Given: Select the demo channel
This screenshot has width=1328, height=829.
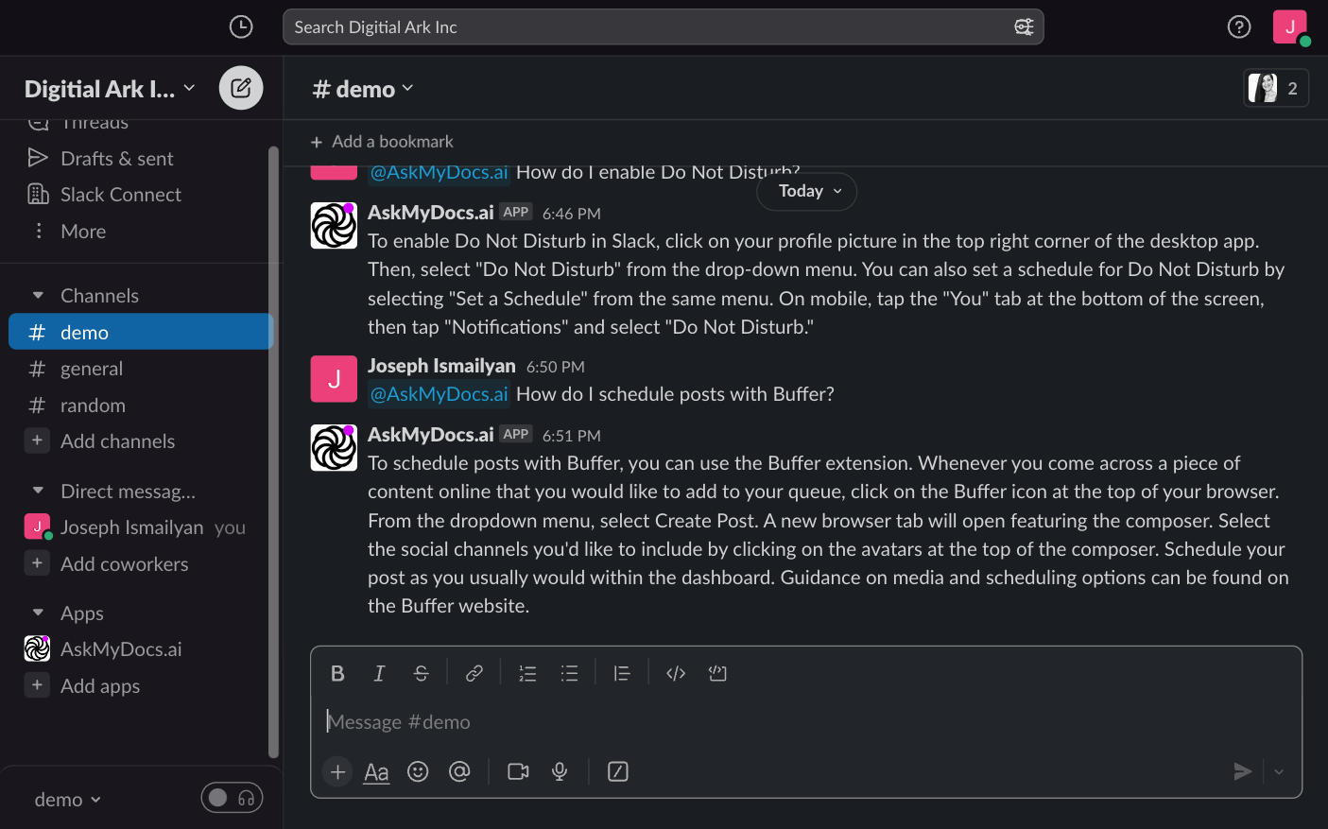Looking at the screenshot, I should tap(141, 332).
